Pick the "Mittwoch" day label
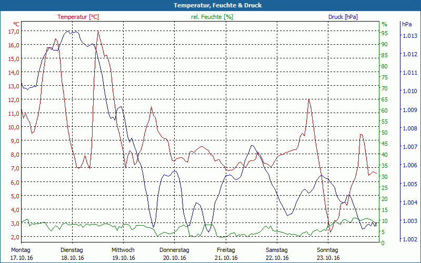The image size is (421, 263). (x=123, y=250)
